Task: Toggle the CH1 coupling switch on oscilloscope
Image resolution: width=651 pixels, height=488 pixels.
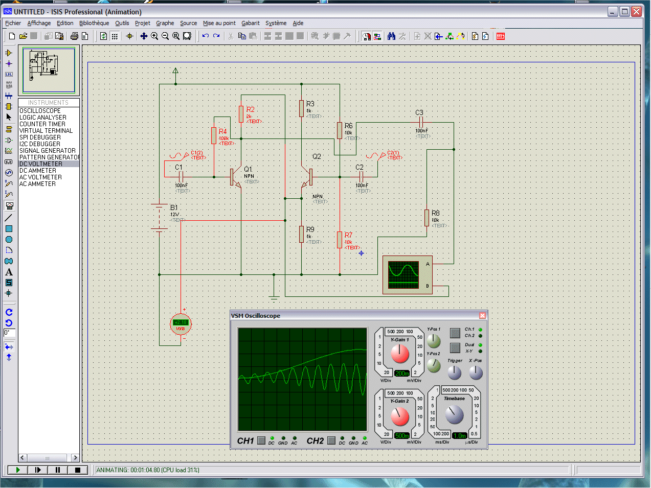Action: pos(261,440)
